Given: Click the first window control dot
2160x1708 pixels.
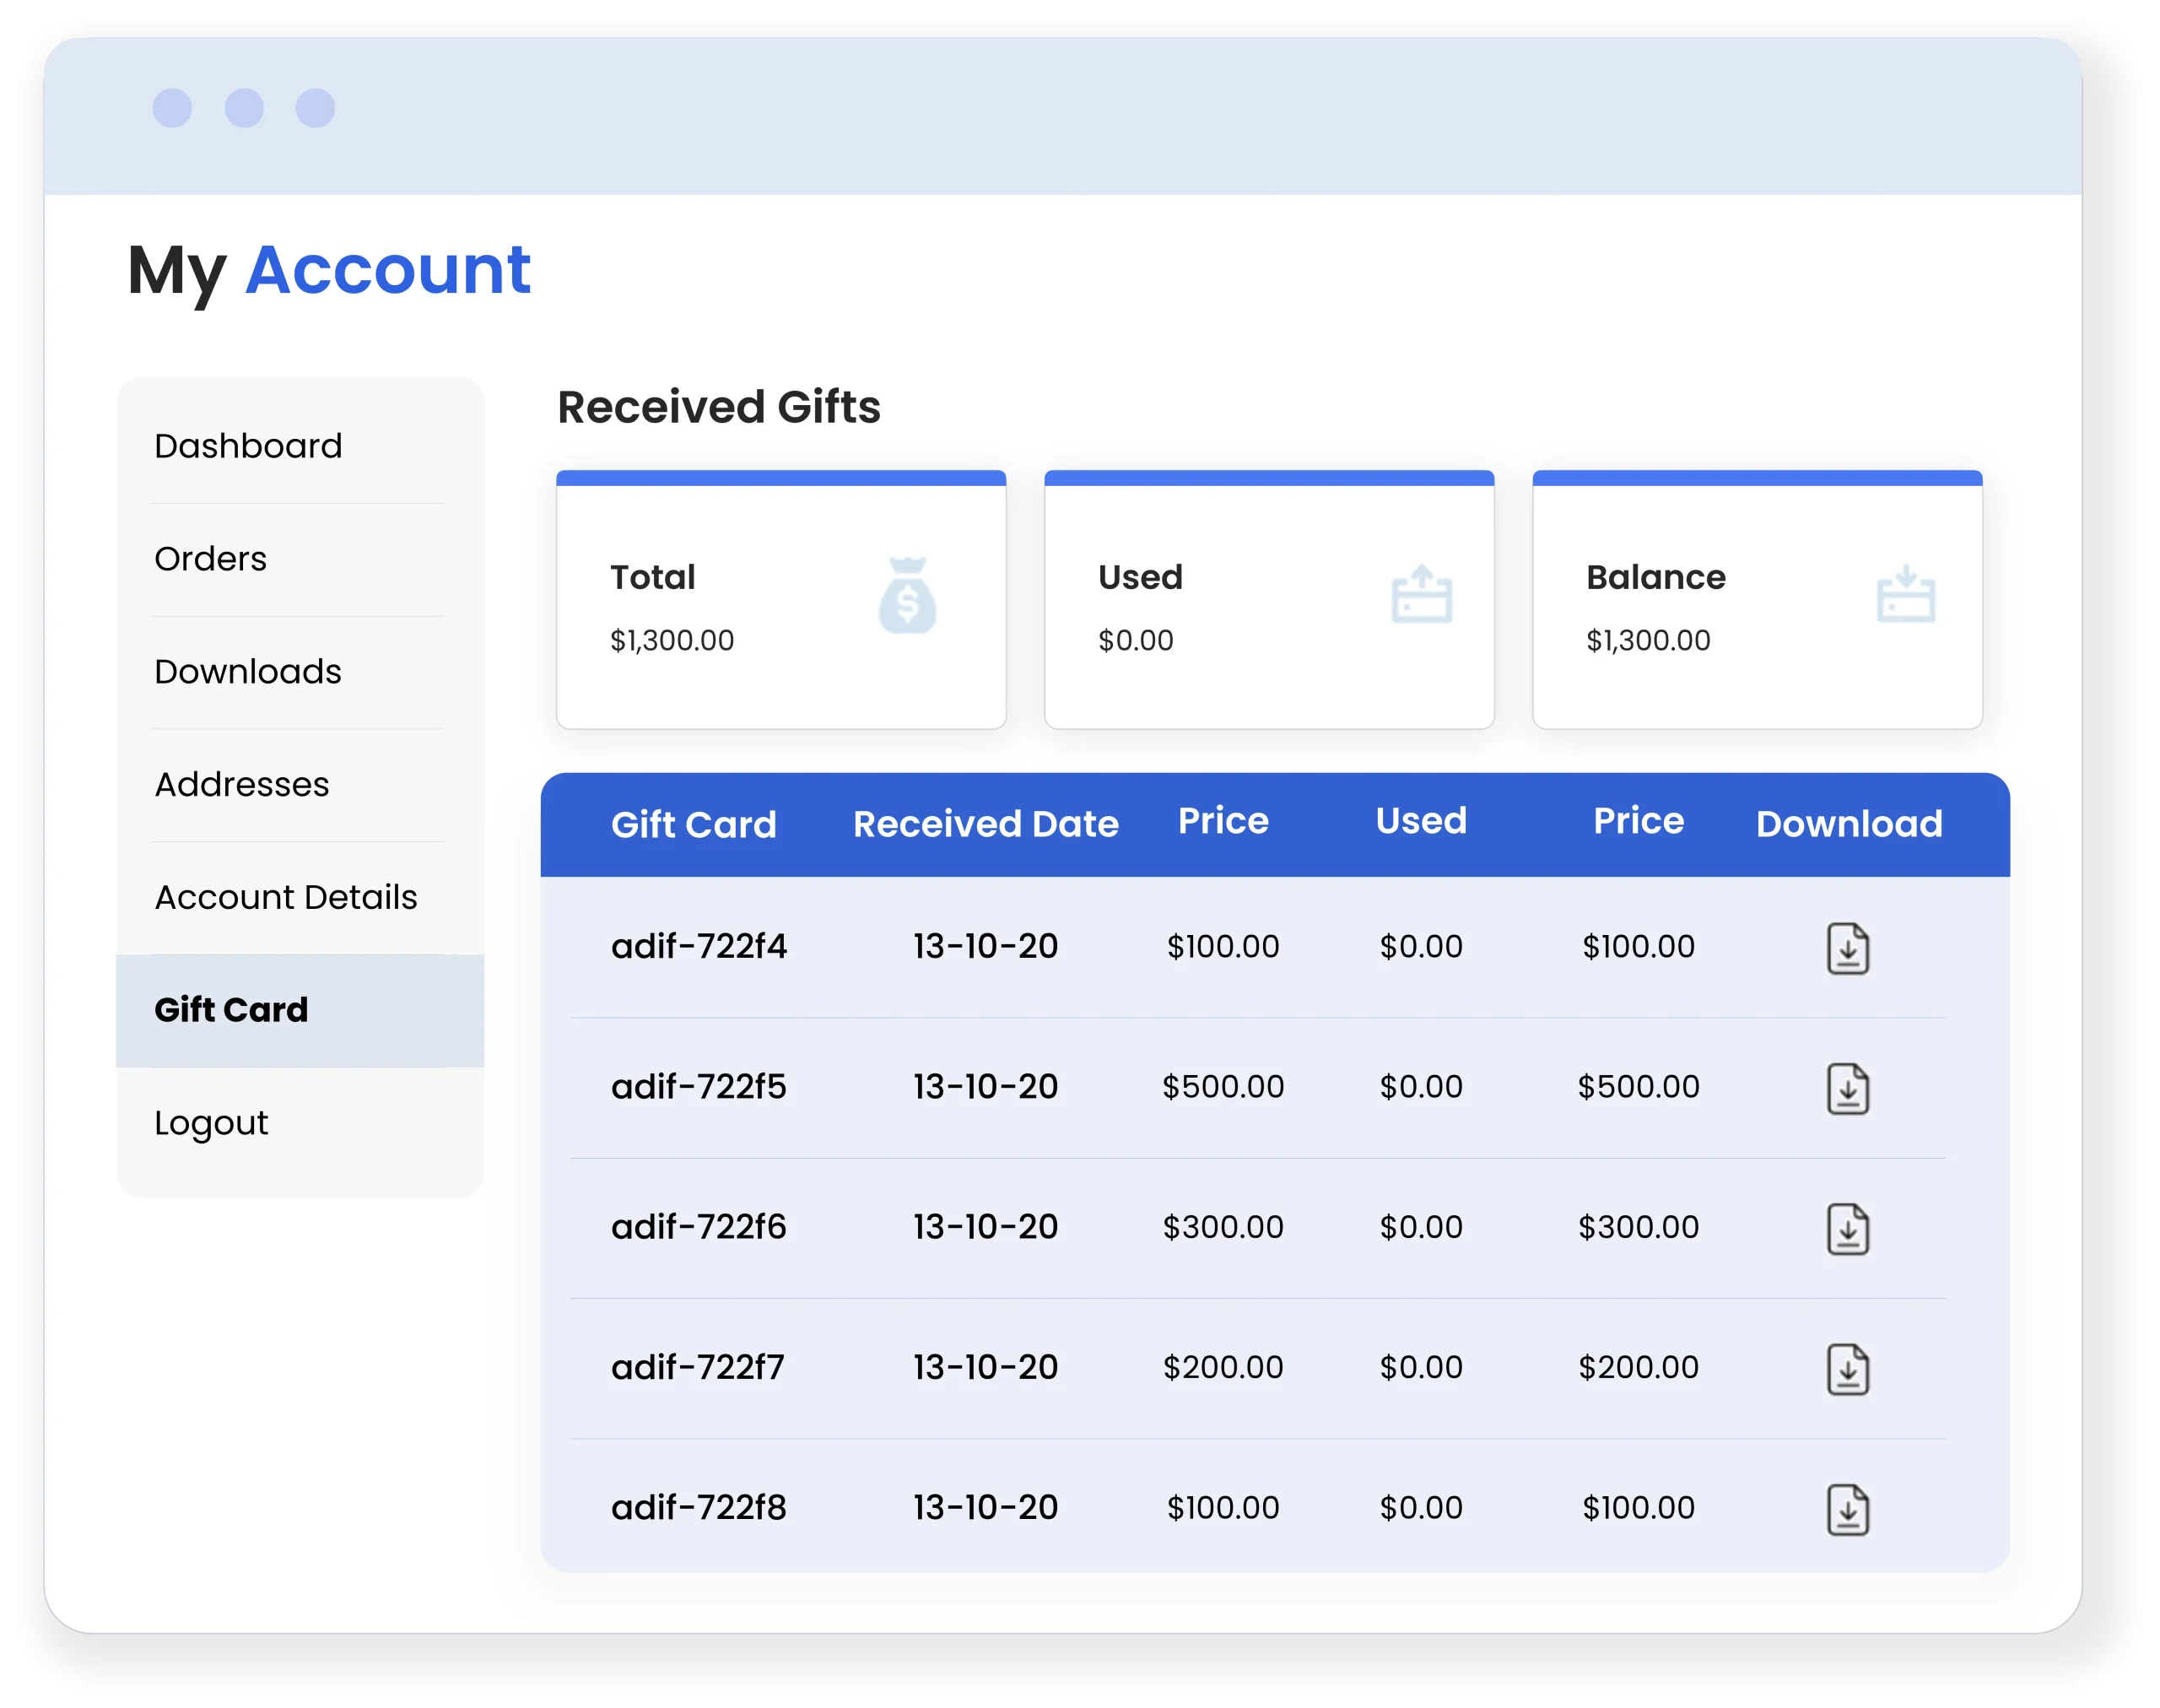Looking at the screenshot, I should click(172, 108).
